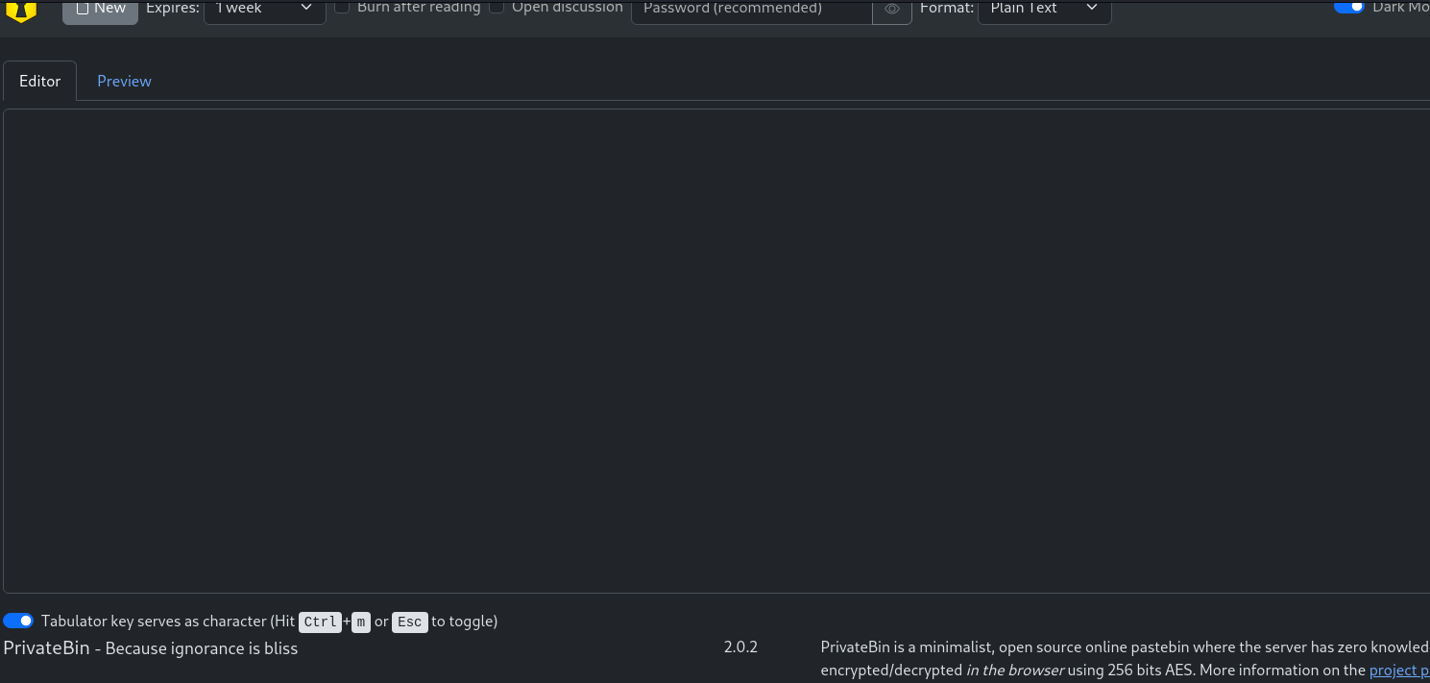Click inside the empty paste text area
The image size is (1430, 683).
point(715,351)
